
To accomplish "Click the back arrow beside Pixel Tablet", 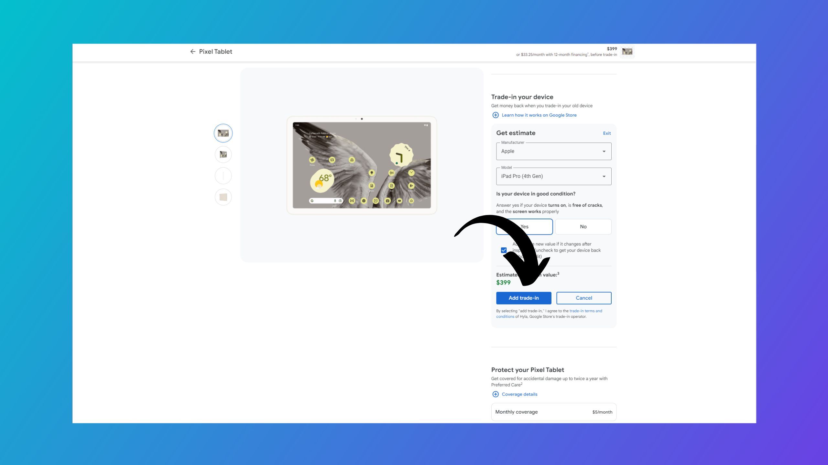I will coord(193,52).
